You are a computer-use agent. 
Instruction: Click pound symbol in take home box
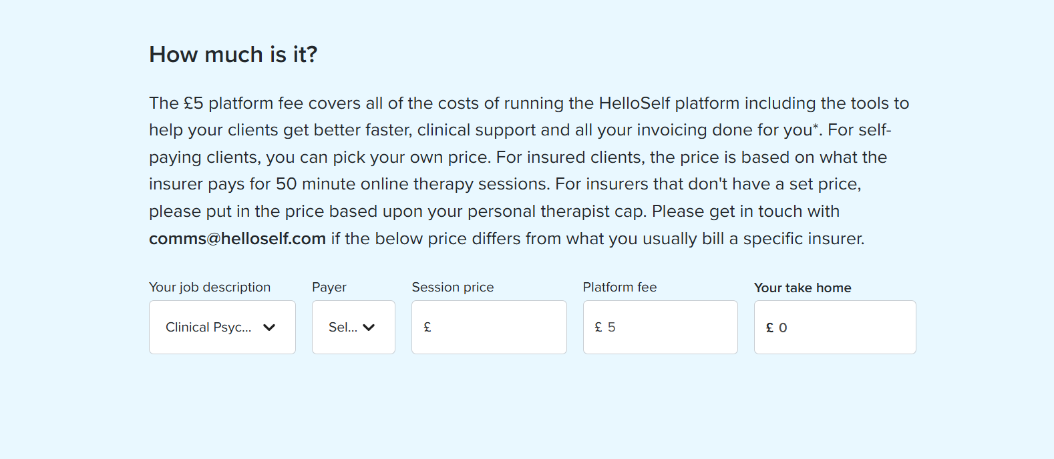tap(769, 328)
